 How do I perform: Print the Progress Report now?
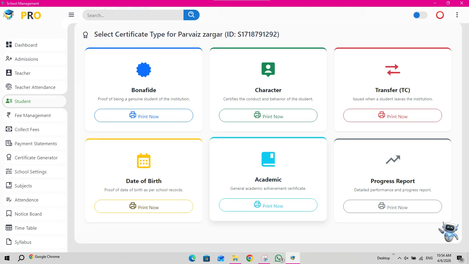pos(392,207)
